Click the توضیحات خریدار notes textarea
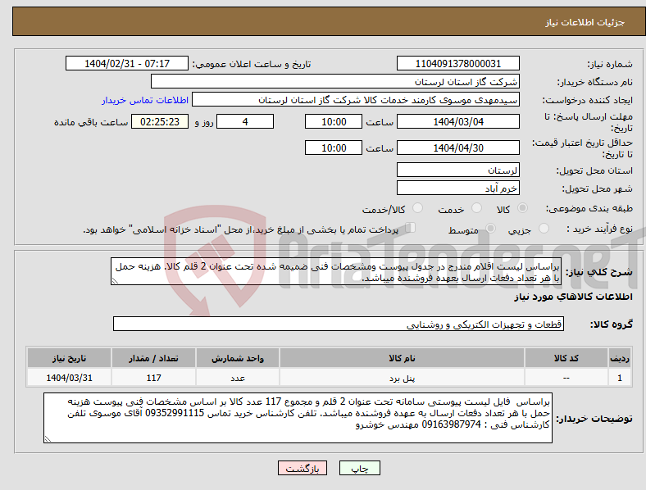Image resolution: width=646 pixels, height=490 pixels. (298, 418)
